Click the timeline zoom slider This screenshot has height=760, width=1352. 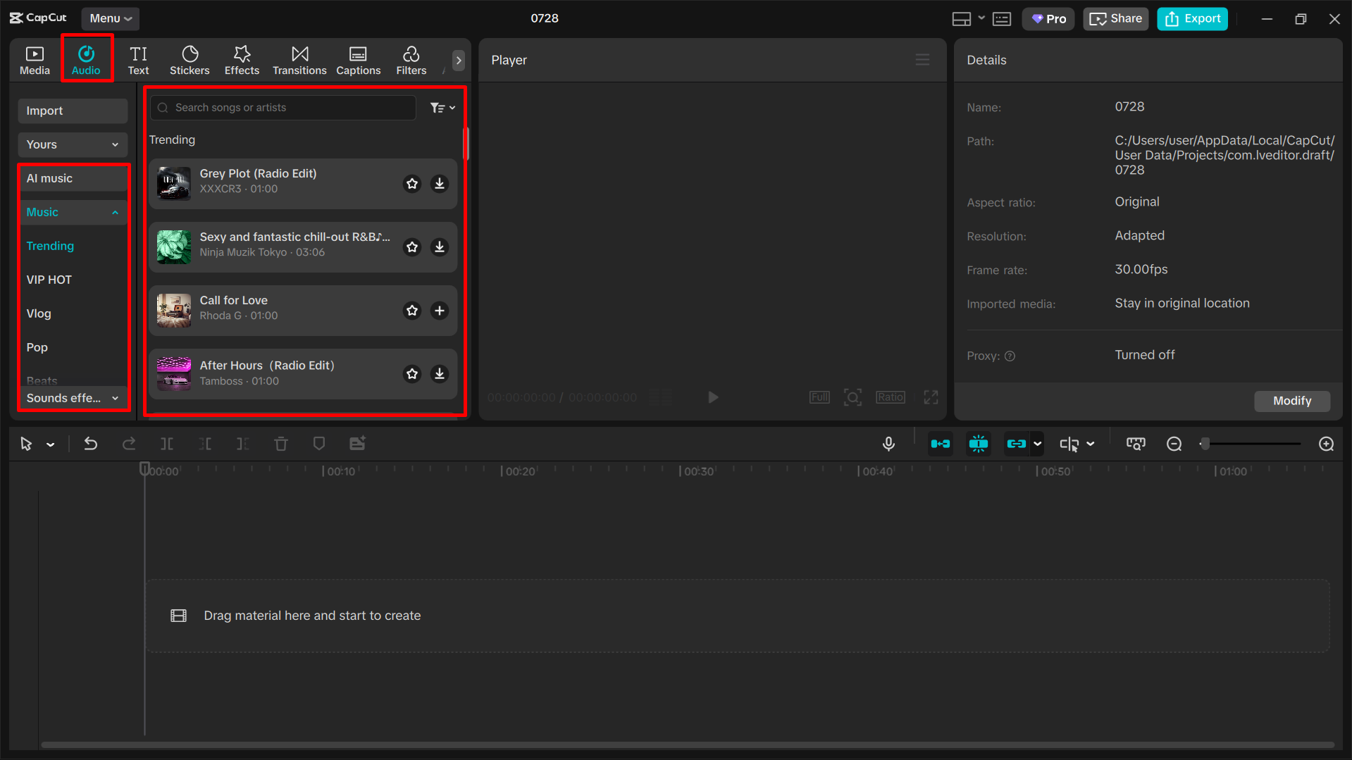(1251, 444)
